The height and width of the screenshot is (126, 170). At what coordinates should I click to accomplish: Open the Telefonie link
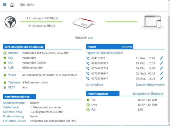pos(14,83)
